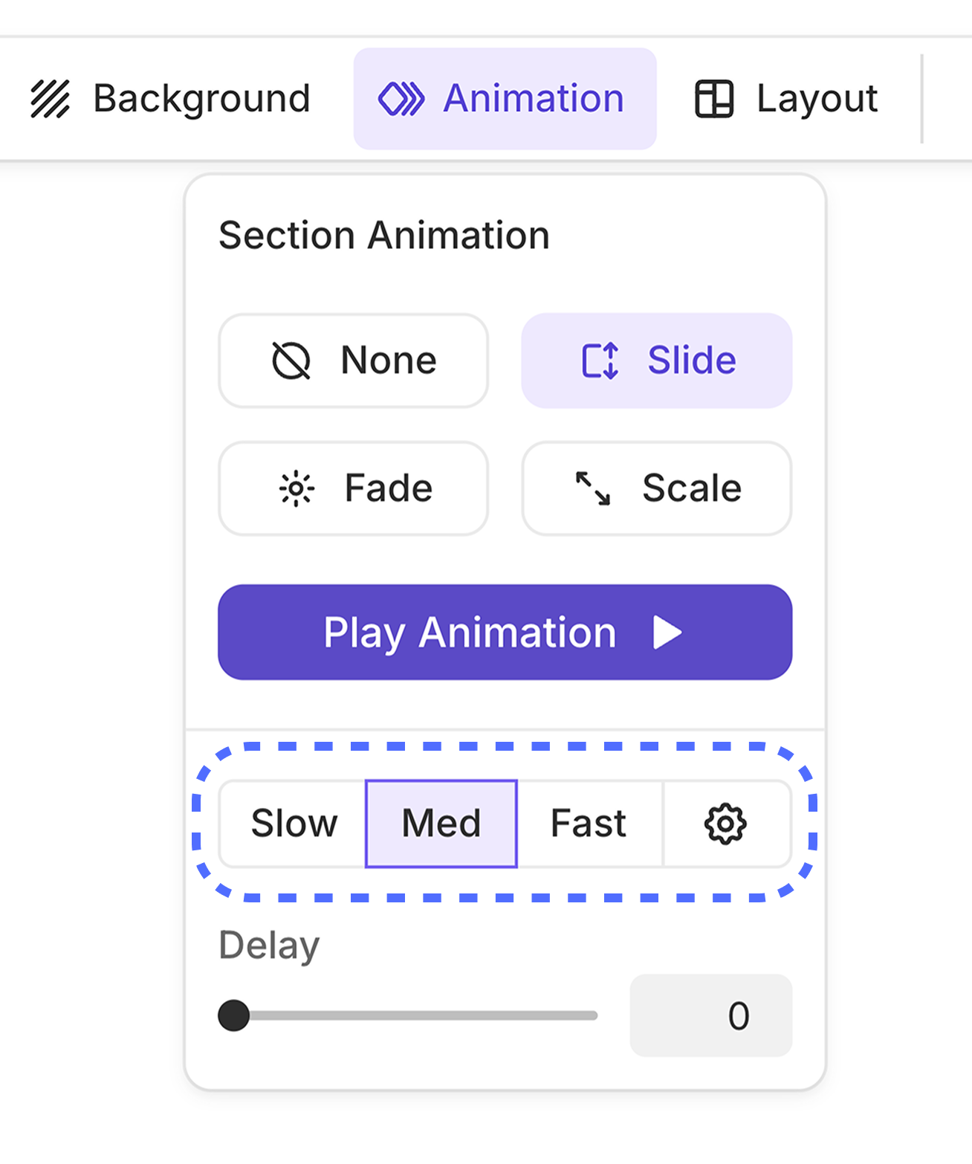Click the diagonal stripes Background icon
The image size is (972, 1164).
[50, 99]
